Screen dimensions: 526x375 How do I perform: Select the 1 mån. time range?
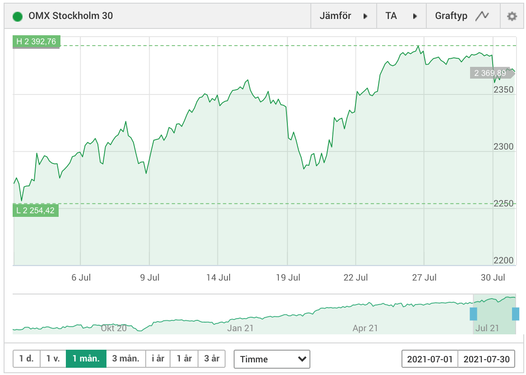pyautogui.click(x=86, y=359)
